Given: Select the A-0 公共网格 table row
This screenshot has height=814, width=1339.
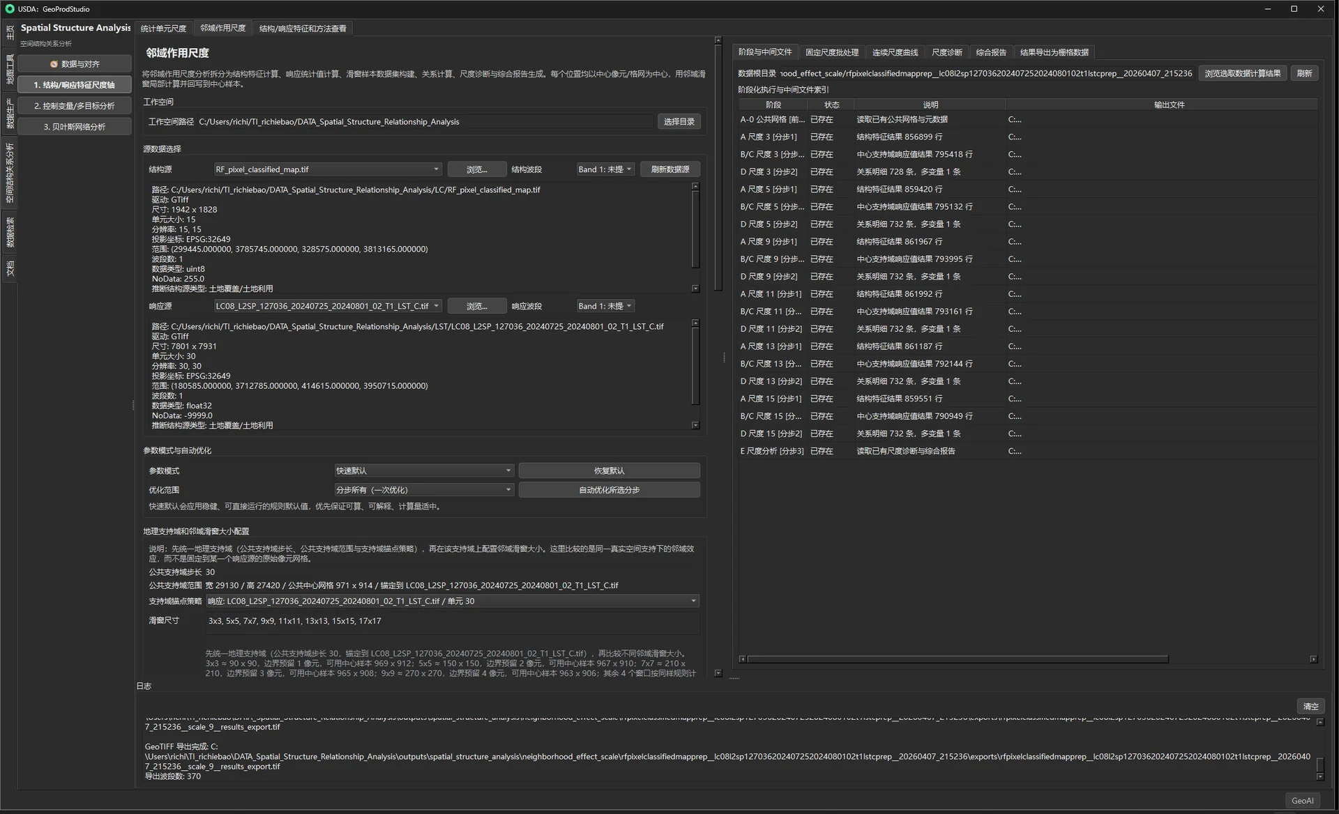Looking at the screenshot, I should [1028, 119].
